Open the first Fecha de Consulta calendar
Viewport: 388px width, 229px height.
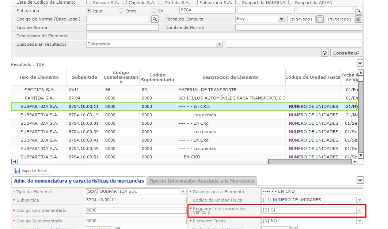pyautogui.click(x=320, y=19)
